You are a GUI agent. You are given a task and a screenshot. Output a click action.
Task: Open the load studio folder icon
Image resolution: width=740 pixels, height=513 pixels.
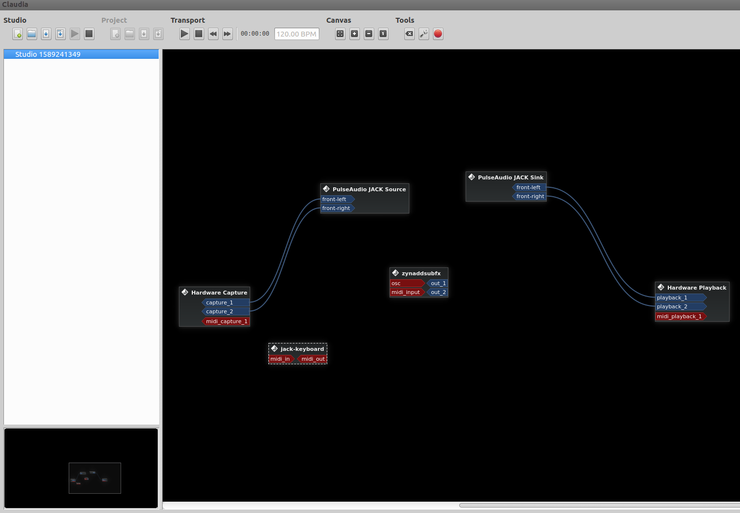click(x=32, y=34)
